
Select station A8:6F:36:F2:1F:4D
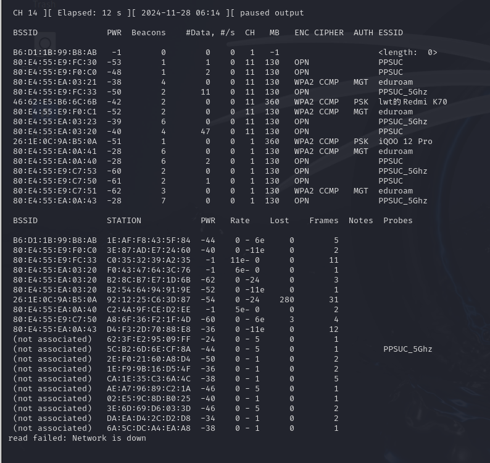tap(149, 320)
